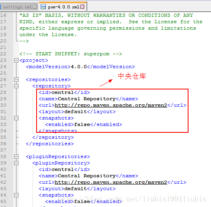Click the <pluginRepositories> opening tag text

point(58,156)
